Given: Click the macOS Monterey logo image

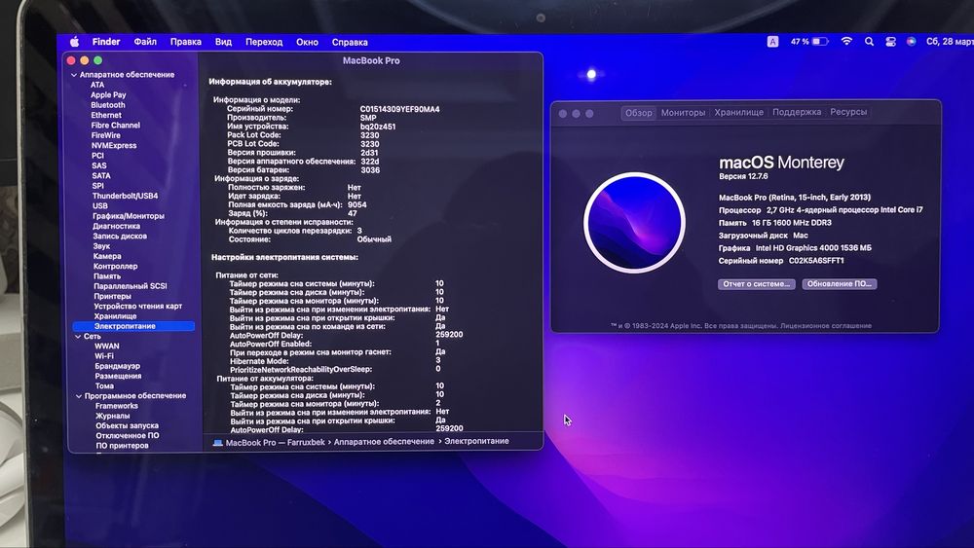Looking at the screenshot, I should (x=634, y=222).
